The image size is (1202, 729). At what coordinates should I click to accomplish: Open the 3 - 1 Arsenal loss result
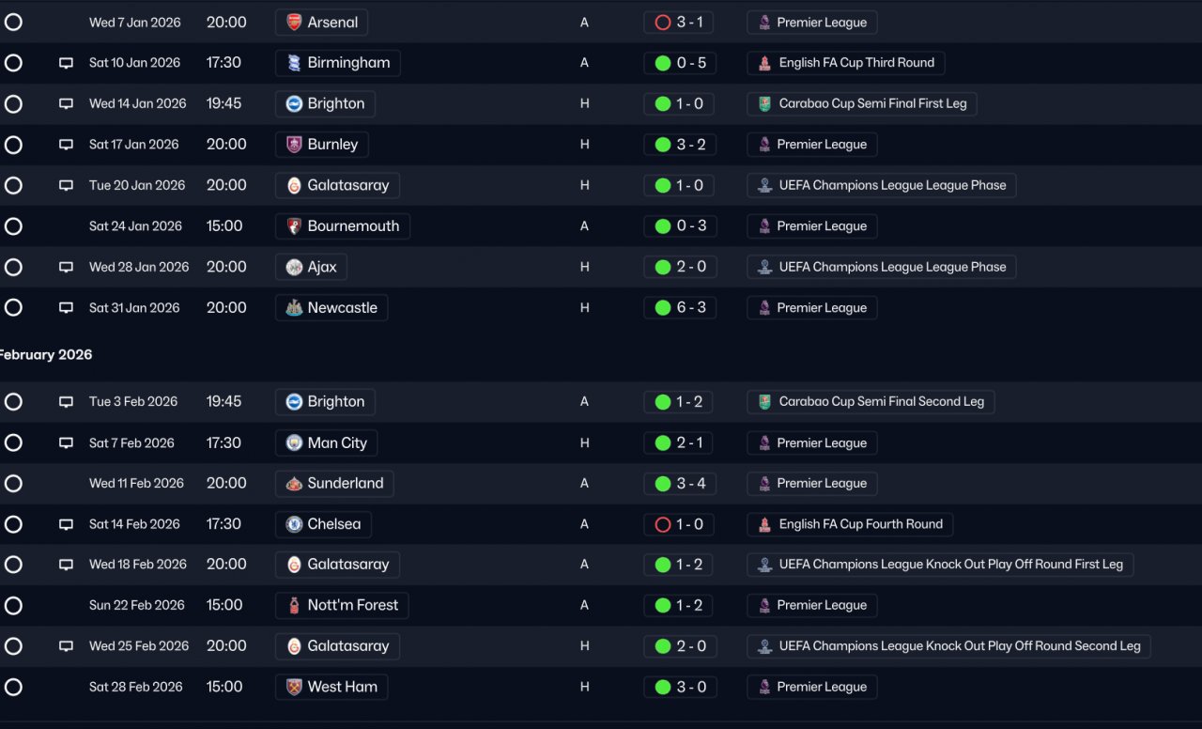[x=680, y=23]
